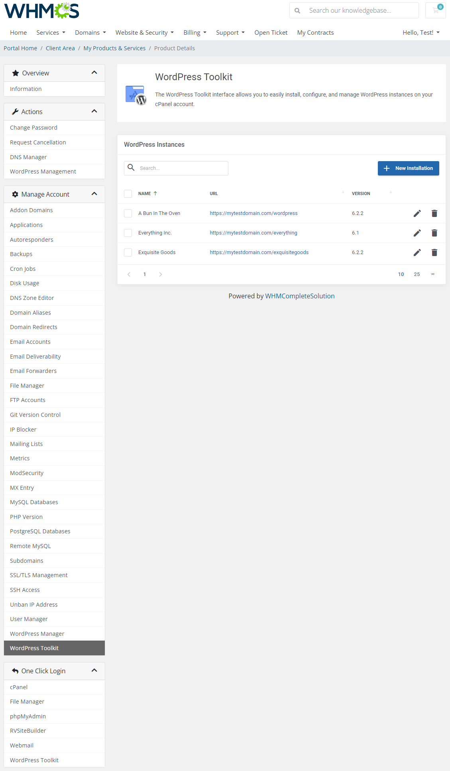The width and height of the screenshot is (450, 771).
Task: Tick the Exquisite Goods row checkbox
Action: pos(128,252)
